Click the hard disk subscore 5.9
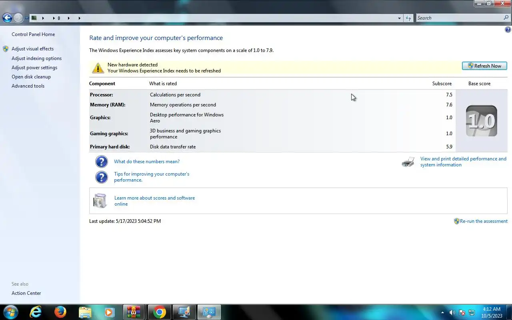The image size is (512, 320). point(449,147)
